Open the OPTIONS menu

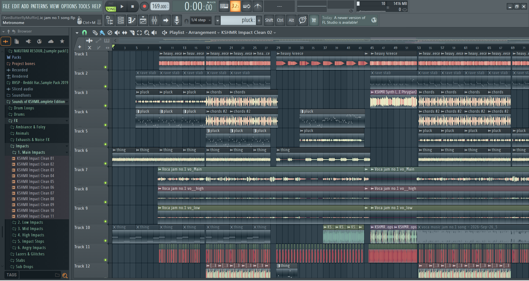coord(69,6)
